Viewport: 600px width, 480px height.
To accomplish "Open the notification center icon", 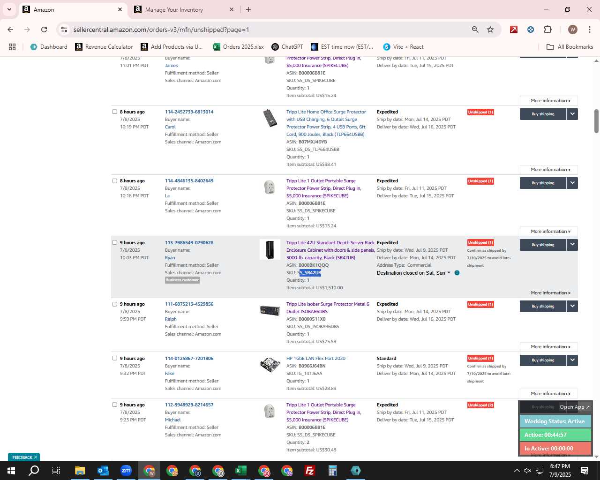I will tap(585, 471).
